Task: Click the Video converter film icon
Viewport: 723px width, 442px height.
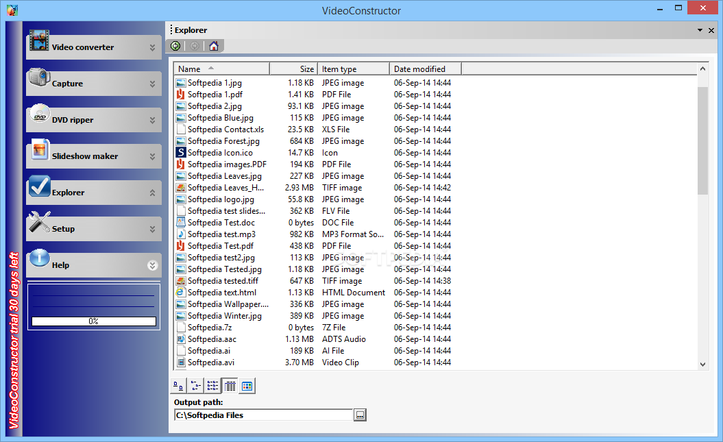Action: (39, 40)
